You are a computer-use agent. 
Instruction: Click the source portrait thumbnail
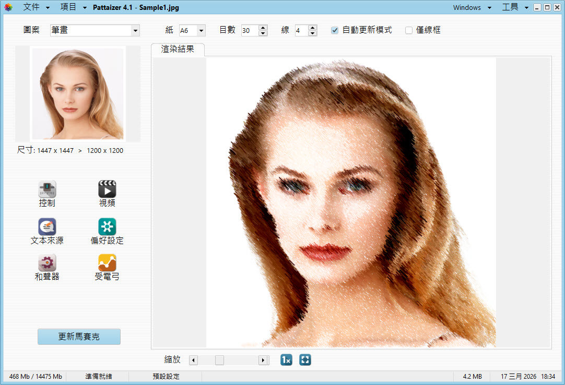point(78,94)
